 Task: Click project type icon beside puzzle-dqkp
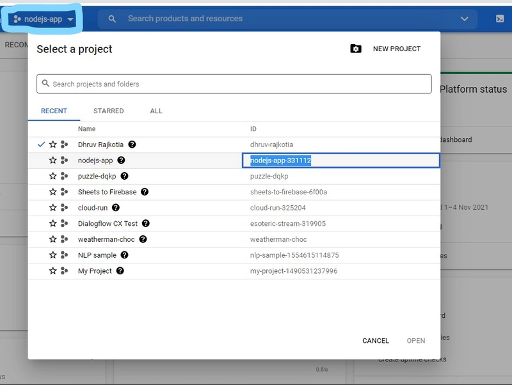(65, 176)
